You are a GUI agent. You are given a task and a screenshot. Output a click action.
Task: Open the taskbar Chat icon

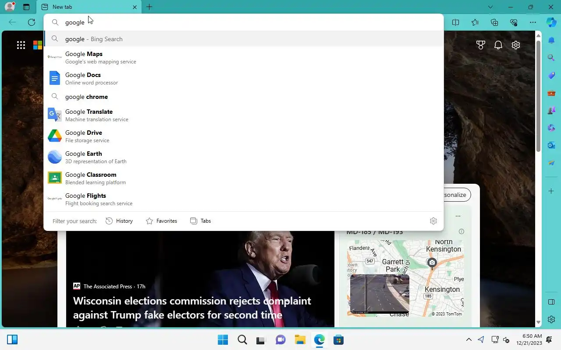point(280,340)
